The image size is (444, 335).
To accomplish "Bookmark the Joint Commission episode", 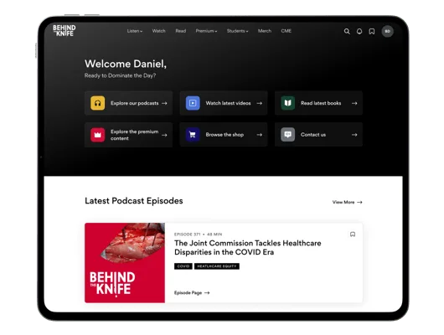I will click(353, 234).
